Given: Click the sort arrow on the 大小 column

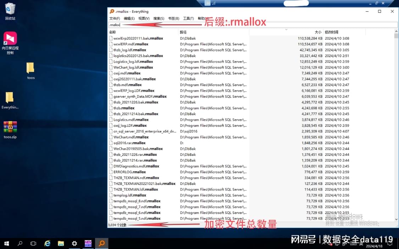Looking at the screenshot, I should 286,30.
